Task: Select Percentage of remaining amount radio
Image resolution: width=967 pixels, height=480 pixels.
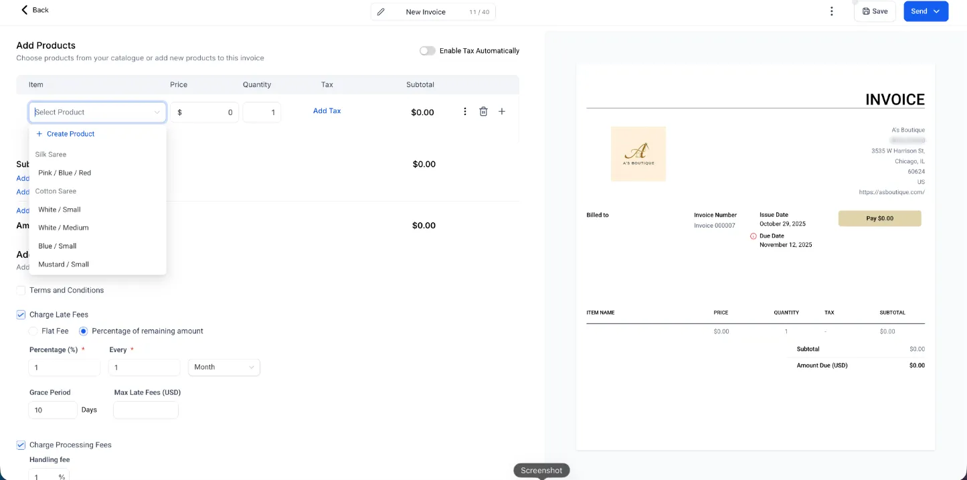Action: [x=84, y=331]
